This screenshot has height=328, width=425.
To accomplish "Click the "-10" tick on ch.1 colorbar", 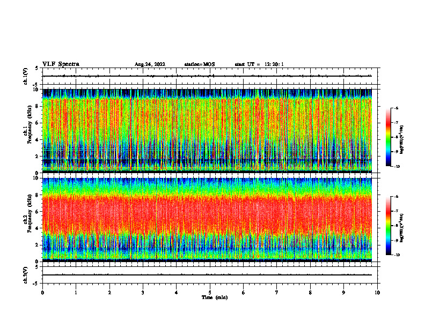I will coord(397,167).
